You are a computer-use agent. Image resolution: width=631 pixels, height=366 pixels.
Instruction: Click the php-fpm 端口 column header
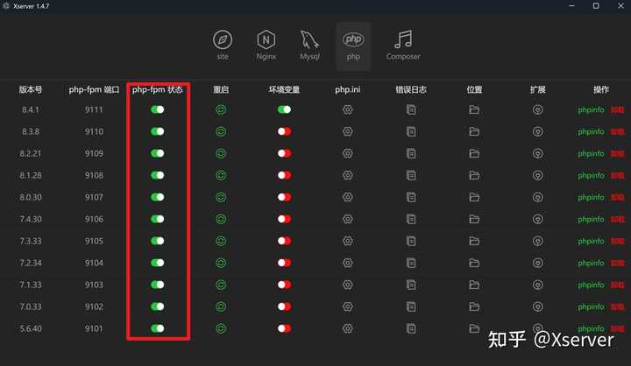click(94, 89)
